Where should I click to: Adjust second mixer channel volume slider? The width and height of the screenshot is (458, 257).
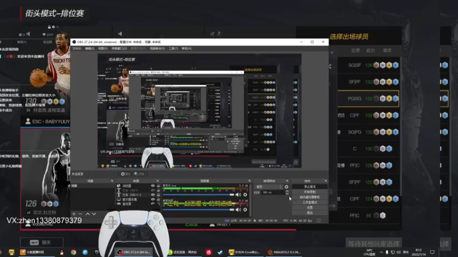[x=199, y=210]
